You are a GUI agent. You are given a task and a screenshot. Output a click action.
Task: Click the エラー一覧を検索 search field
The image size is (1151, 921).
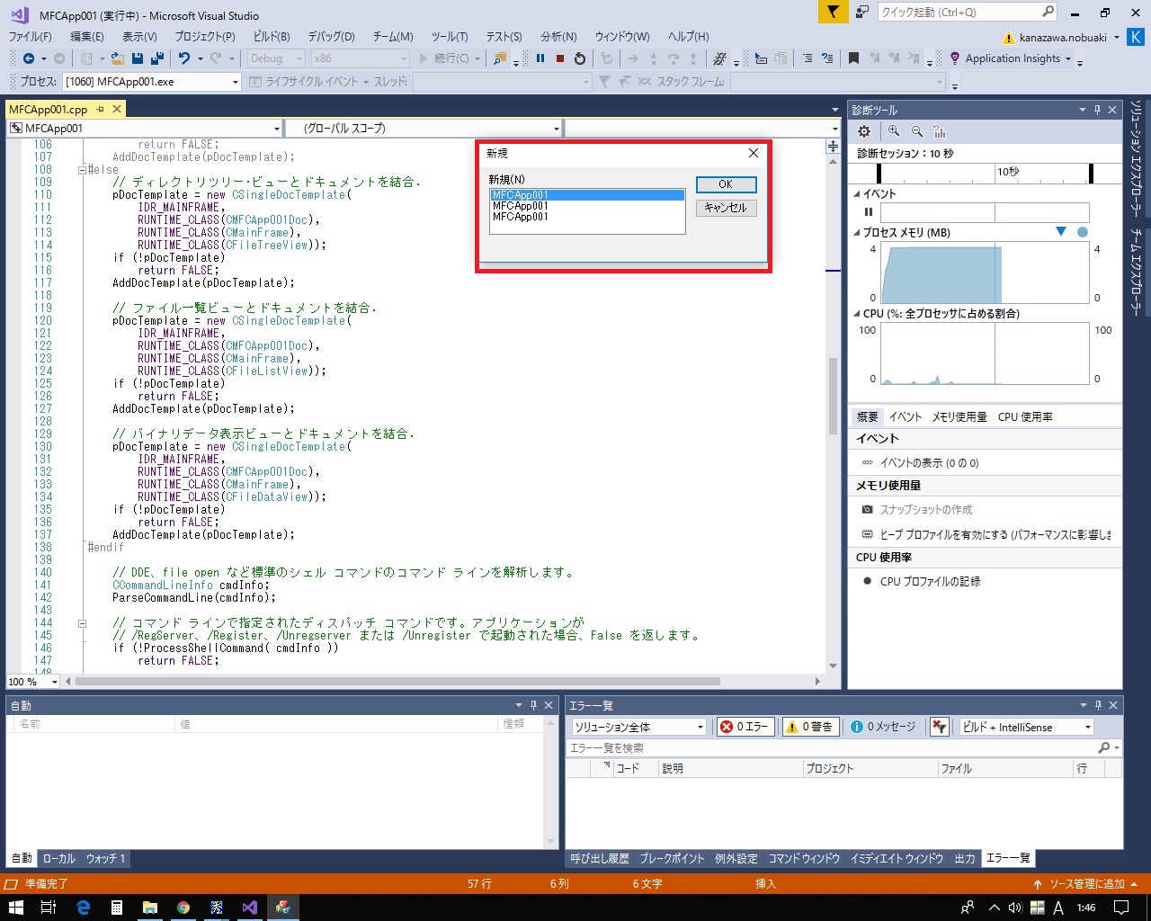832,748
